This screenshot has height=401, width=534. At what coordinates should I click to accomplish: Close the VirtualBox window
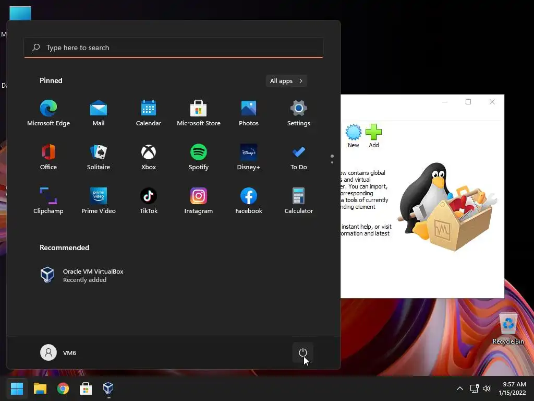click(x=492, y=102)
